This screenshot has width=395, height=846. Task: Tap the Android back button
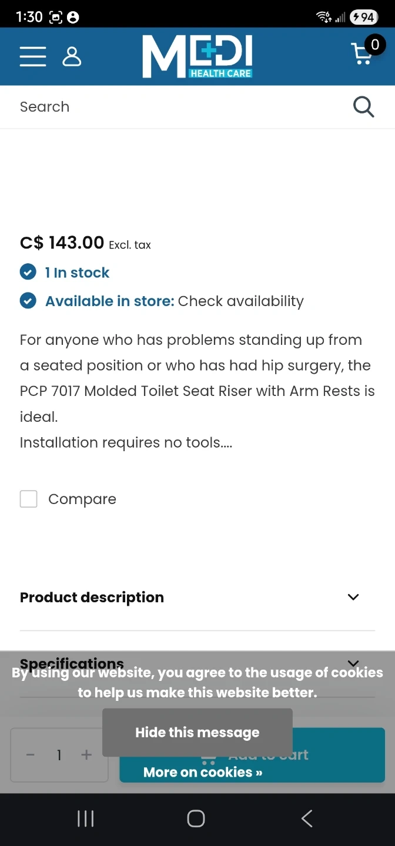[x=306, y=818]
